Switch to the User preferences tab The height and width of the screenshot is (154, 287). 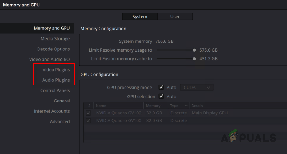pyautogui.click(x=175, y=16)
